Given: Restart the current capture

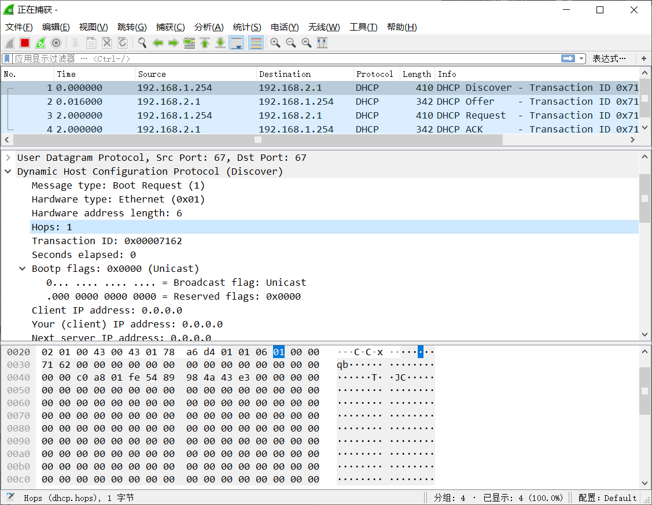Looking at the screenshot, I should coord(40,43).
